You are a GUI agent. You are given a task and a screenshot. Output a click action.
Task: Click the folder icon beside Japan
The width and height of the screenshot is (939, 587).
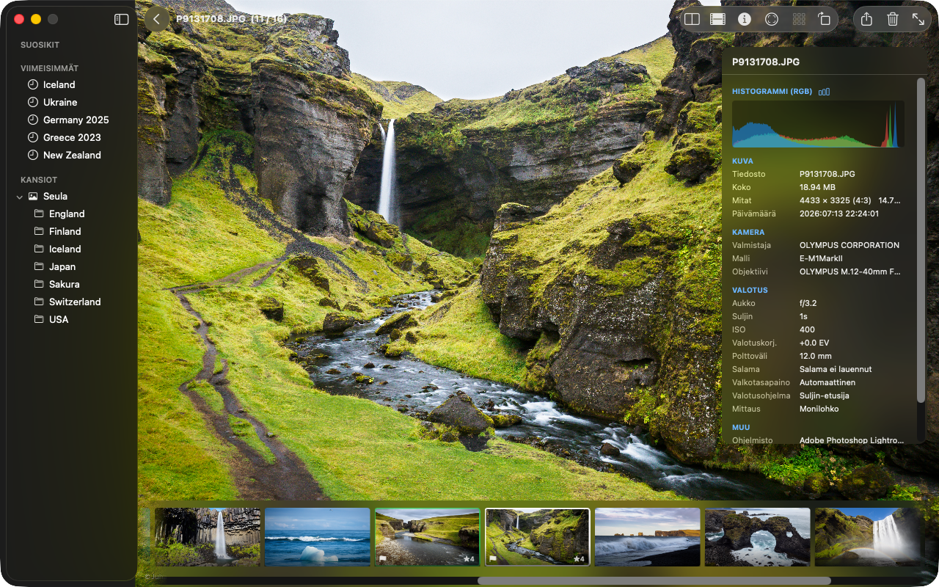click(x=39, y=266)
